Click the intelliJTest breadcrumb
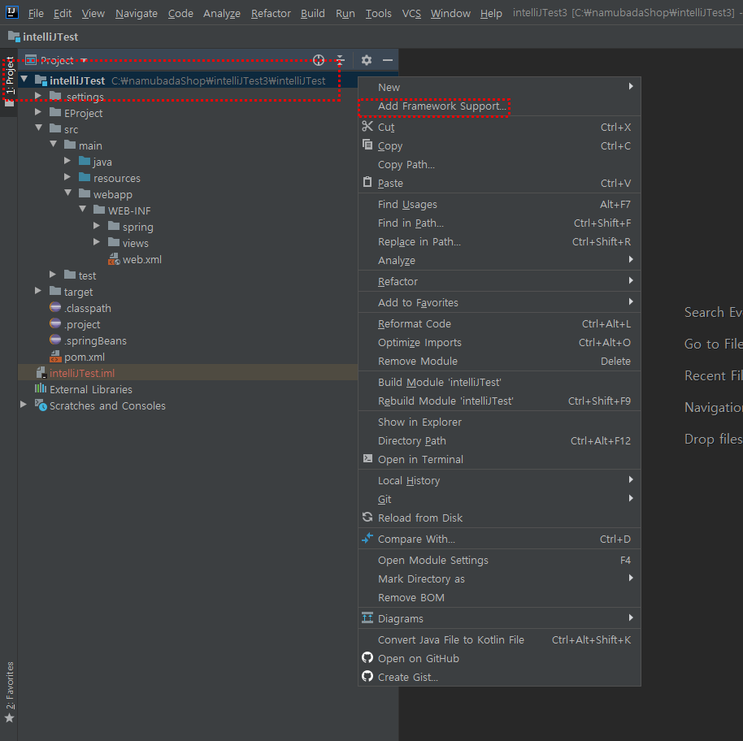Image resolution: width=743 pixels, height=741 pixels. (43, 37)
